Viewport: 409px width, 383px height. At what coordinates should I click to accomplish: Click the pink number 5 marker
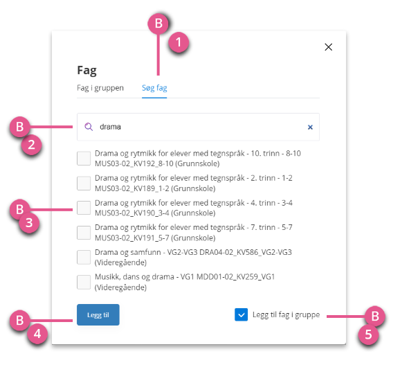click(x=368, y=335)
